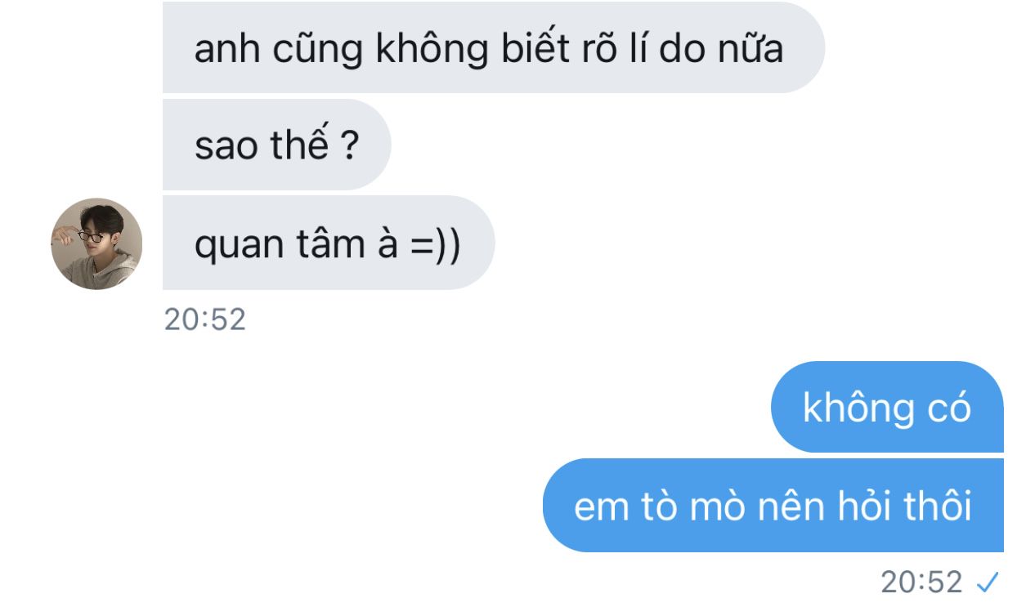Click the question mark in 'sao thế ?'
This screenshot has width=1035, height=616.
(x=348, y=147)
